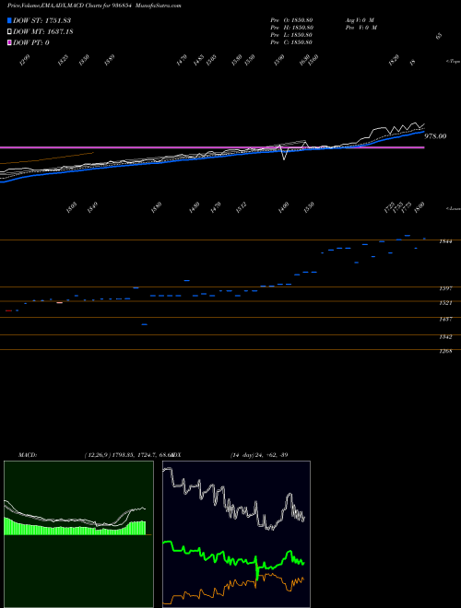Click the red price bar at chart start

[9, 310]
